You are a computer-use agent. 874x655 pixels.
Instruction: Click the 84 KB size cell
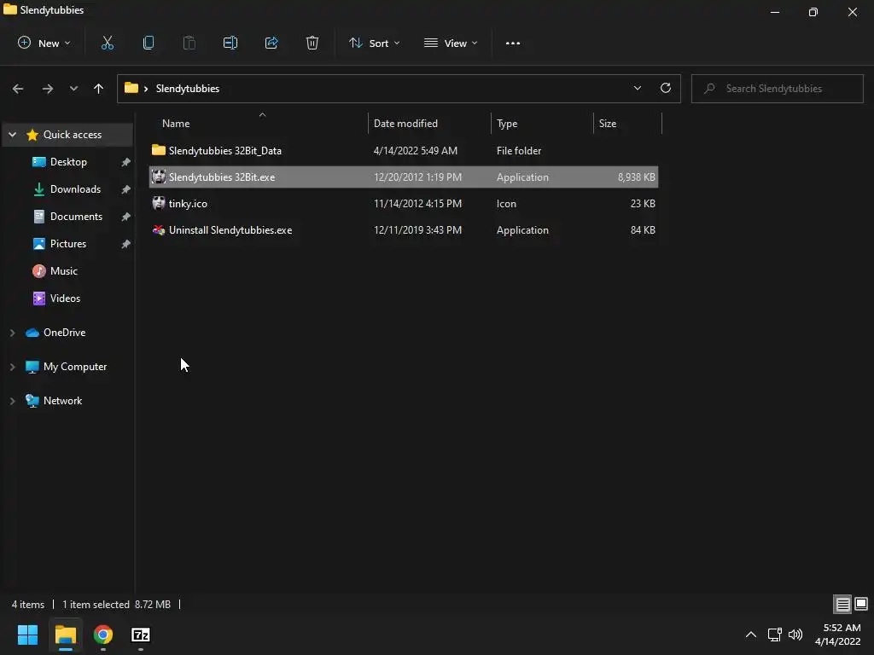point(643,230)
